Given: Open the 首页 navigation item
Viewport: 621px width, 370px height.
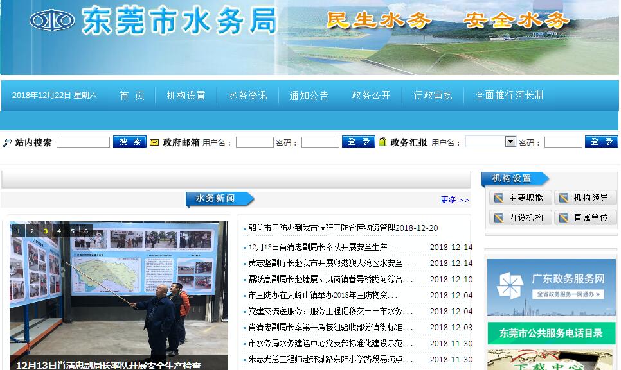Looking at the screenshot, I should point(132,96).
